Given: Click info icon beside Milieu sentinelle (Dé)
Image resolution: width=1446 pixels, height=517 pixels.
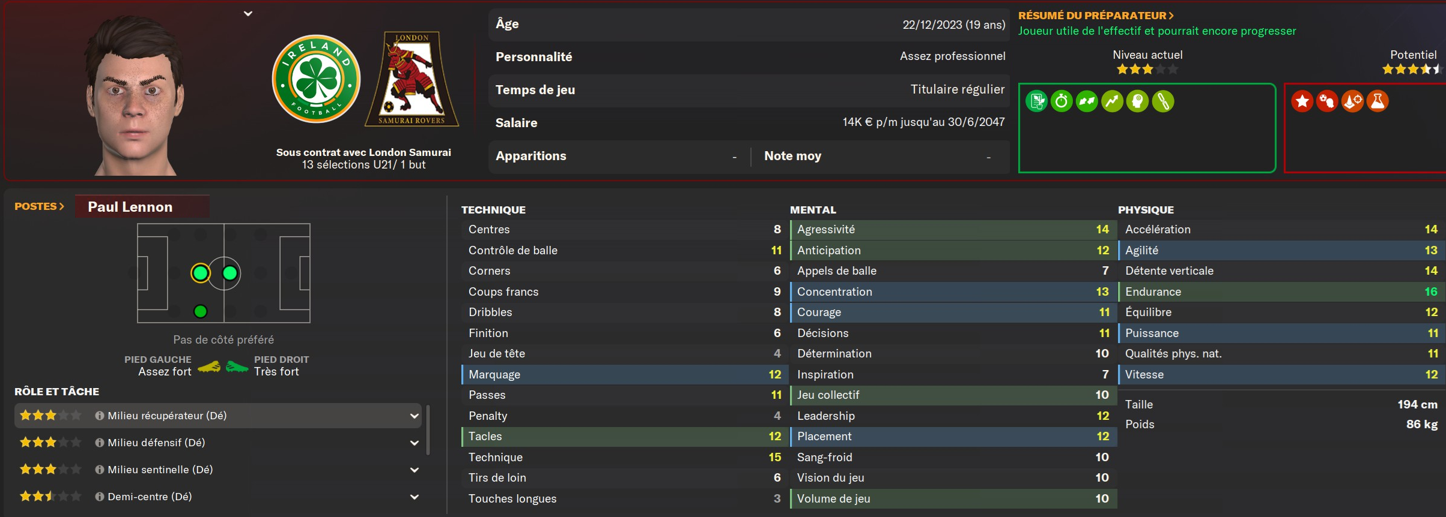Looking at the screenshot, I should coord(100,470).
